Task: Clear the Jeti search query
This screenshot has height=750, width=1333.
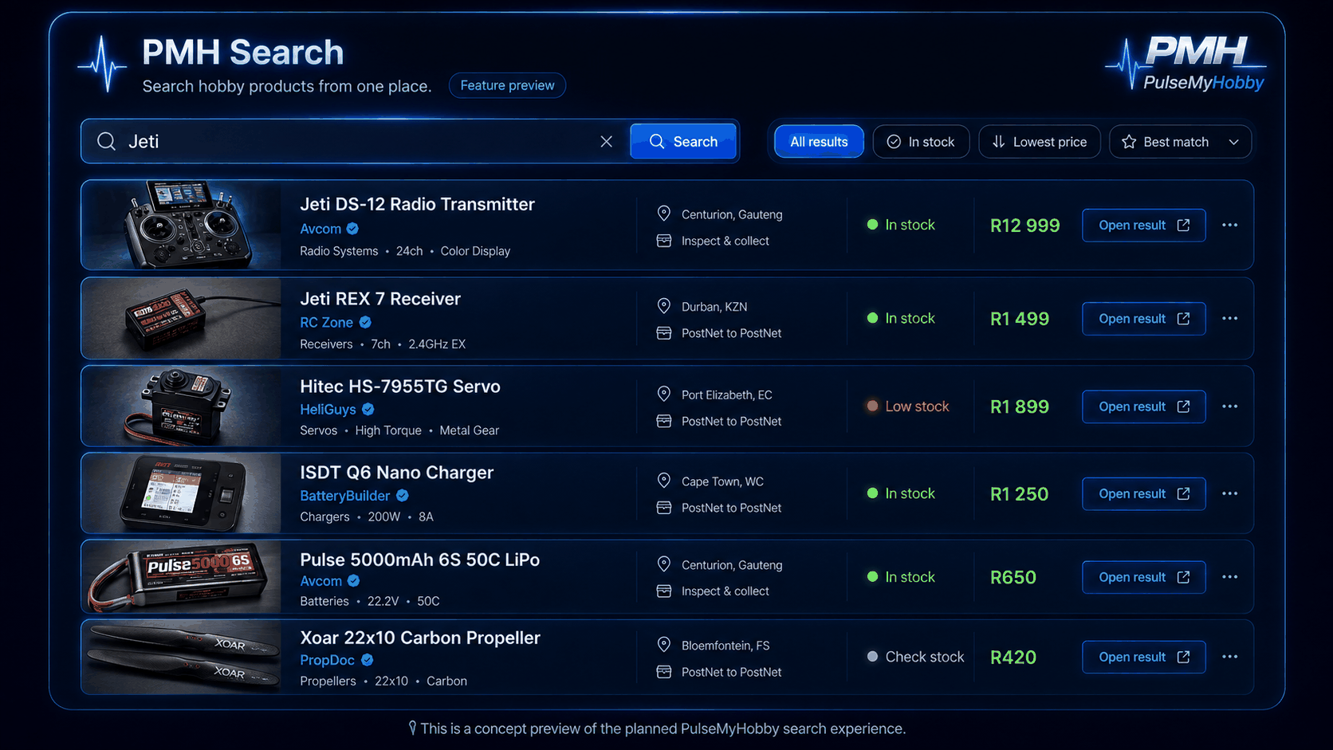Action: 606,141
